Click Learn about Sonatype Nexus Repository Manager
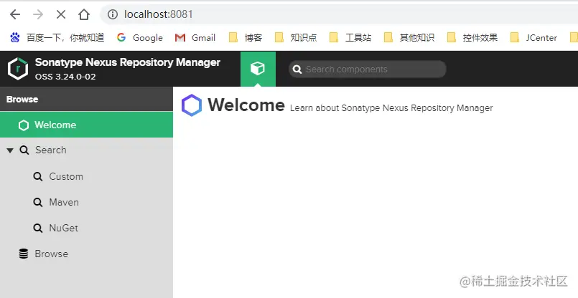 coord(391,107)
